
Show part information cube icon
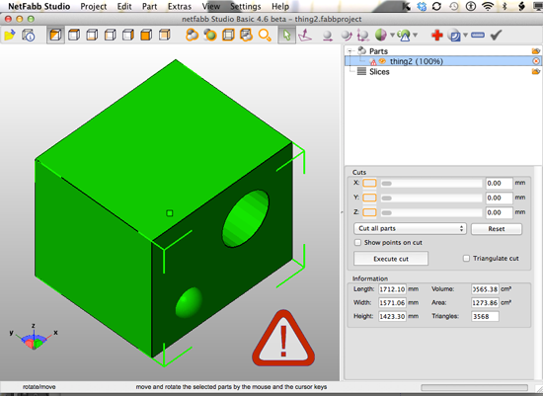29,35
